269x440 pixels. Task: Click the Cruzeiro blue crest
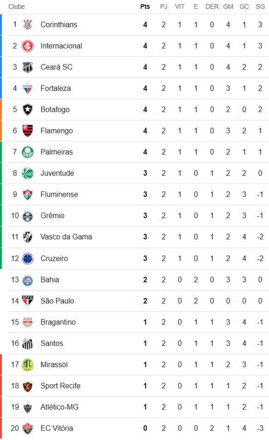[28, 258]
